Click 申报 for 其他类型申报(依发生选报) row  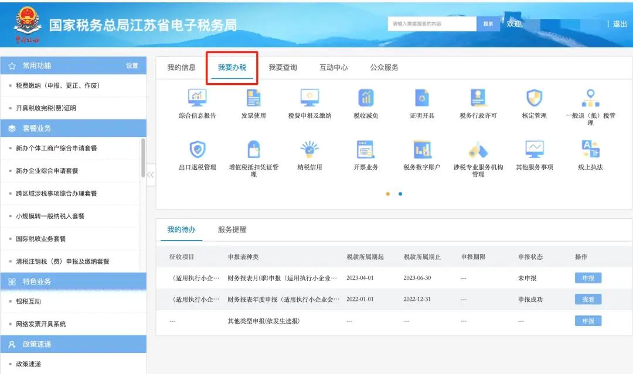pyautogui.click(x=588, y=321)
